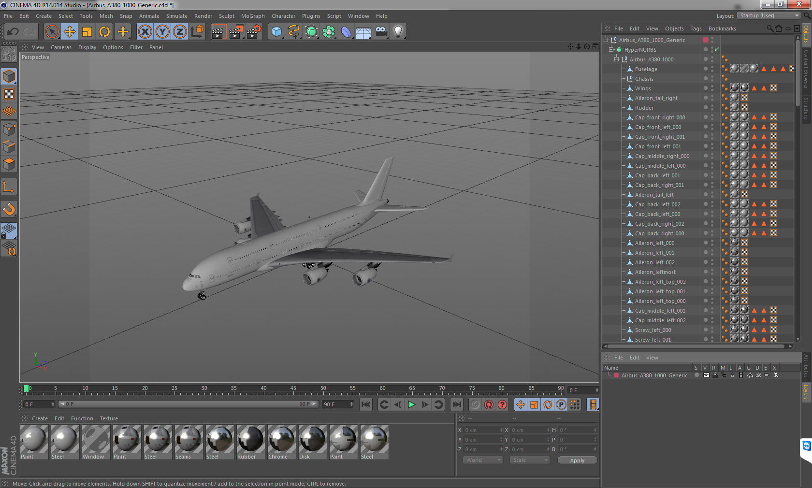
Task: Toggle Y axis lock
Action: click(162, 32)
